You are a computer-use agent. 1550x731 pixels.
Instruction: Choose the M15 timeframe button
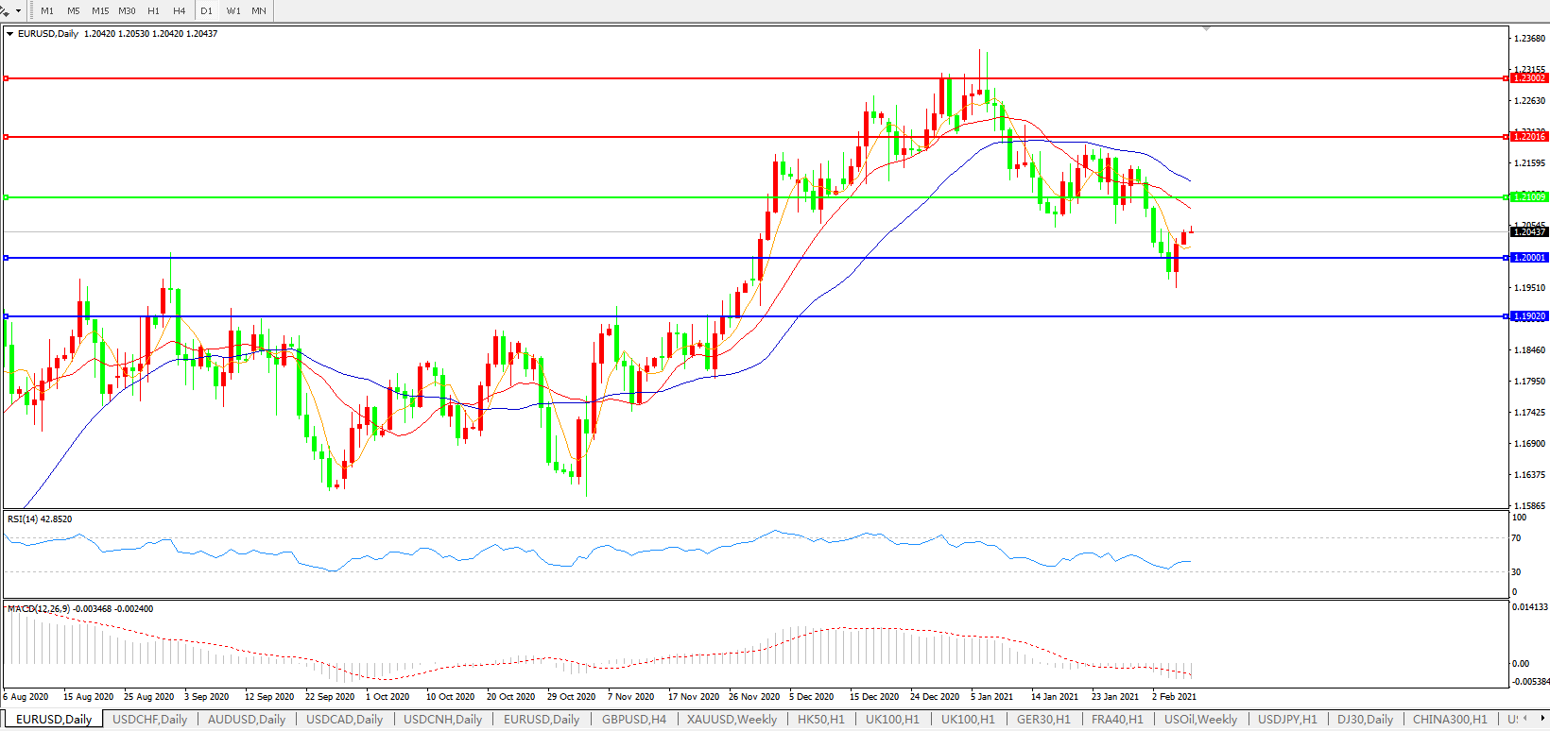(100, 11)
